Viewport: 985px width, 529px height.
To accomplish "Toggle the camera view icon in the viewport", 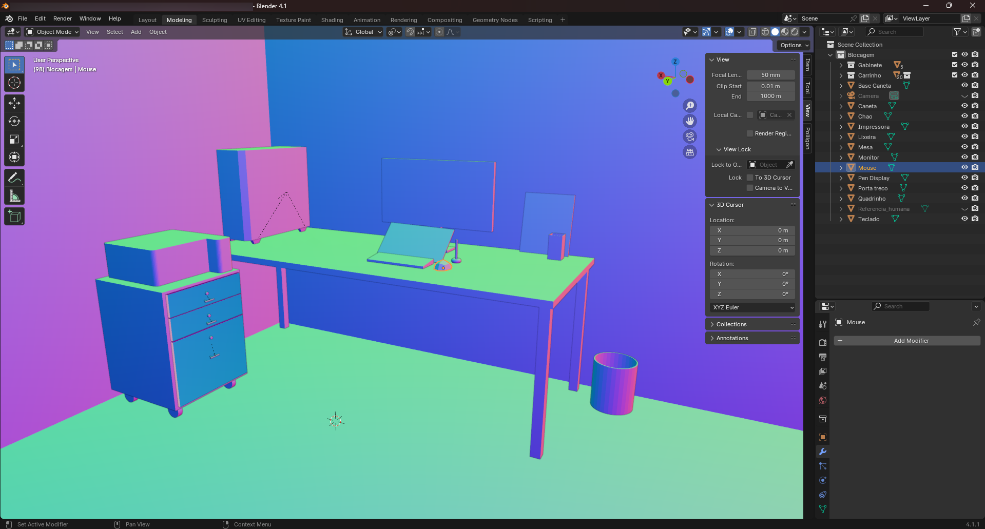I will tap(690, 136).
